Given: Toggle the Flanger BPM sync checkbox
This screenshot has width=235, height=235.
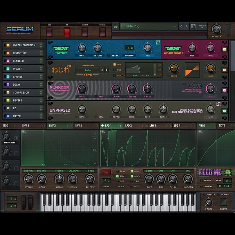Looking at the screenshot, I should (96, 96).
